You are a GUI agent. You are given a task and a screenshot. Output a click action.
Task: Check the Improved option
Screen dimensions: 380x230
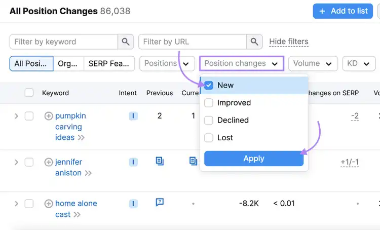[x=208, y=103]
